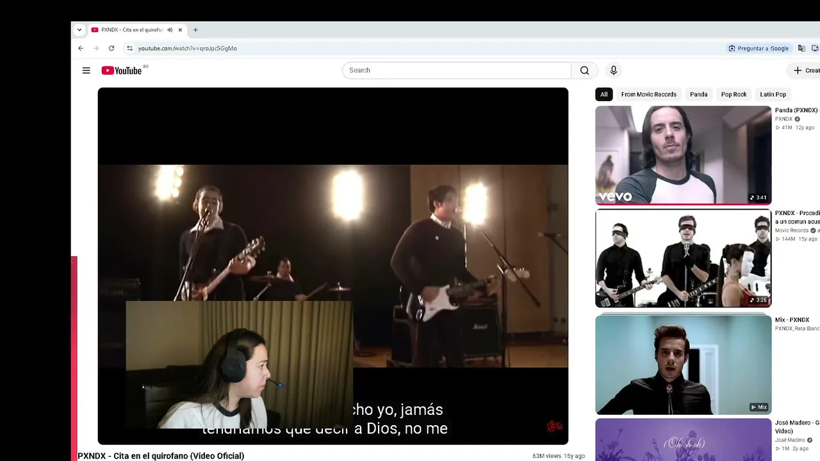Select the From Movic Records chip
820x461 pixels.
(648, 94)
